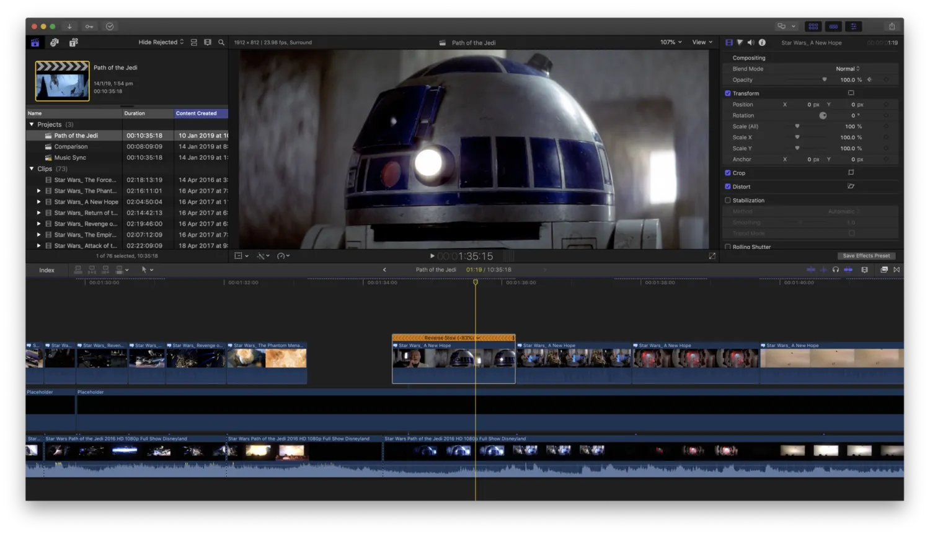Switch to the Audio inspector tab
Screen dimensions: 930x534
751,43
